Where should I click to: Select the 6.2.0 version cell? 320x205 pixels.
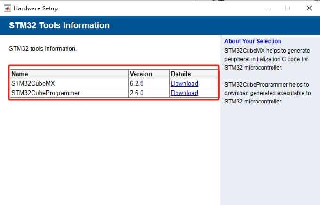tap(137, 84)
